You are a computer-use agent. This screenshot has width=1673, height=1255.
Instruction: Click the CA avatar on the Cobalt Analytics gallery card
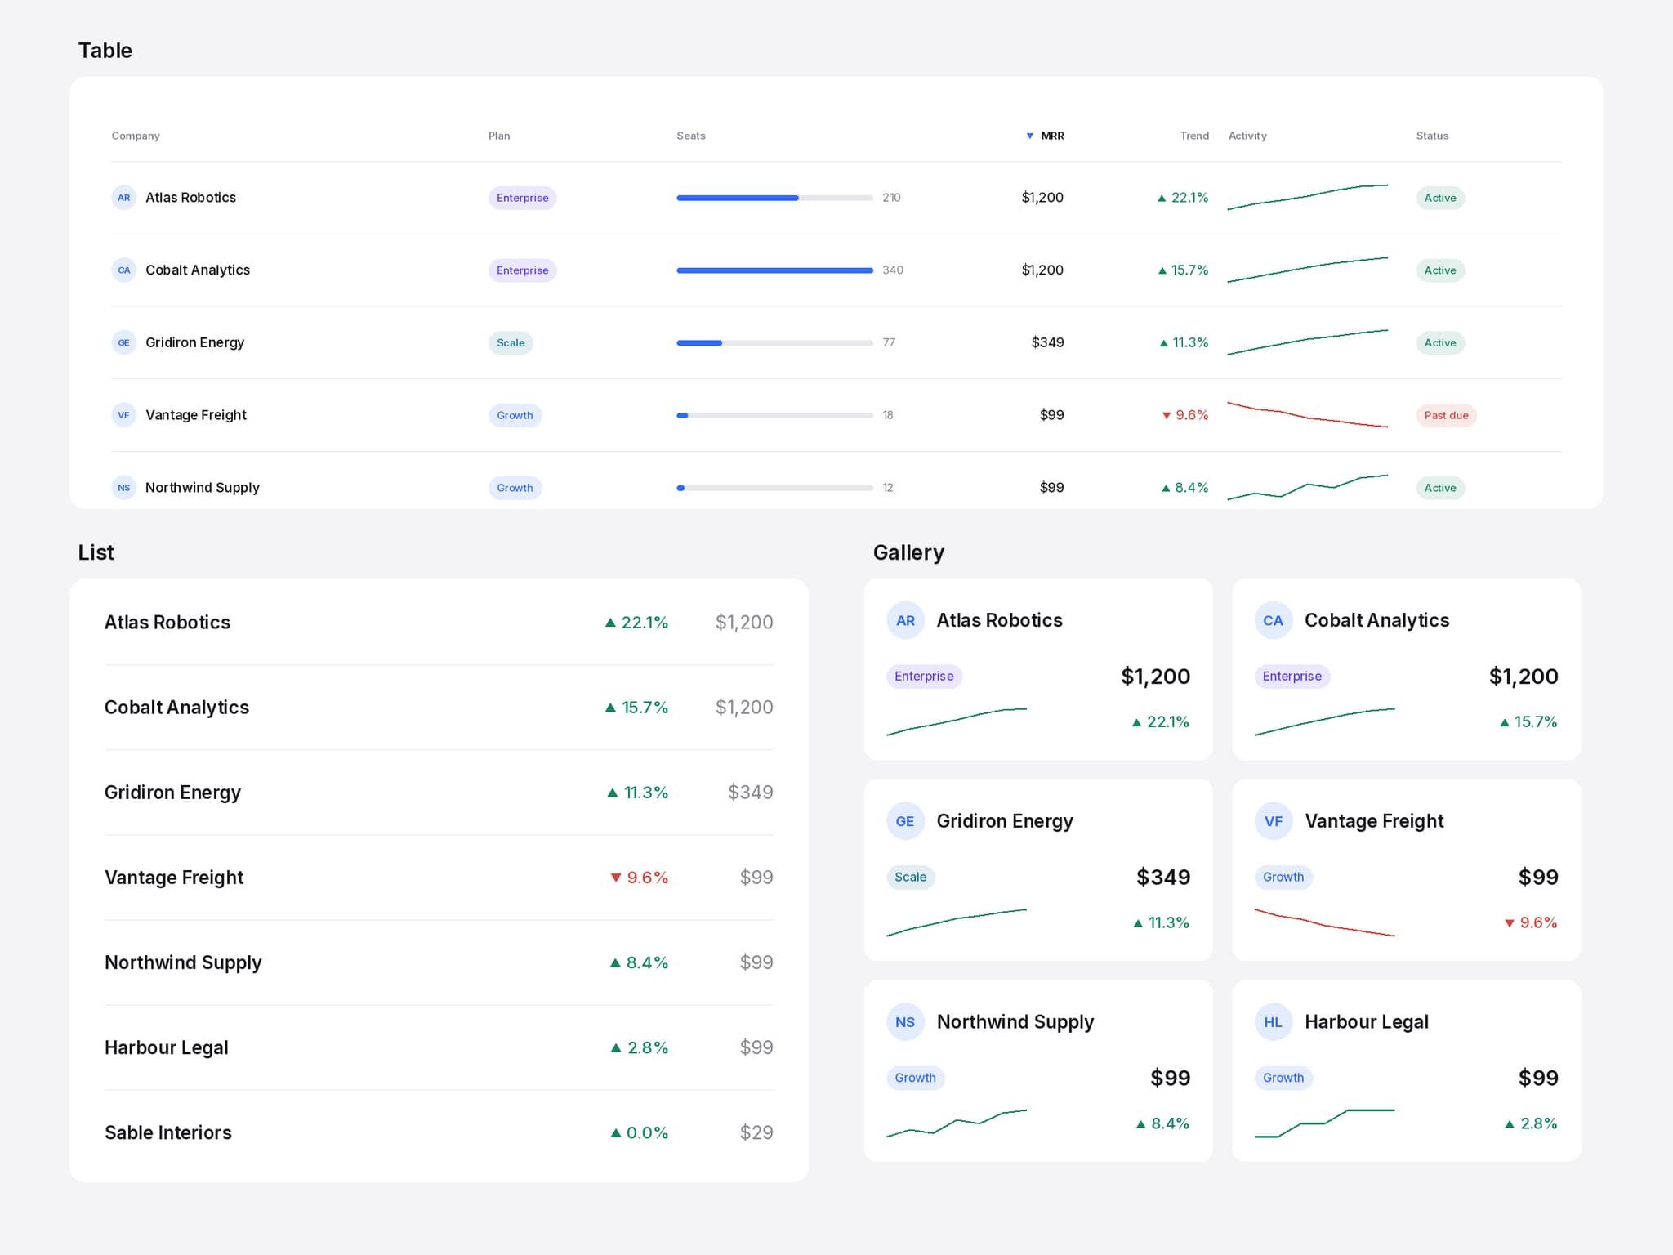[x=1274, y=620]
